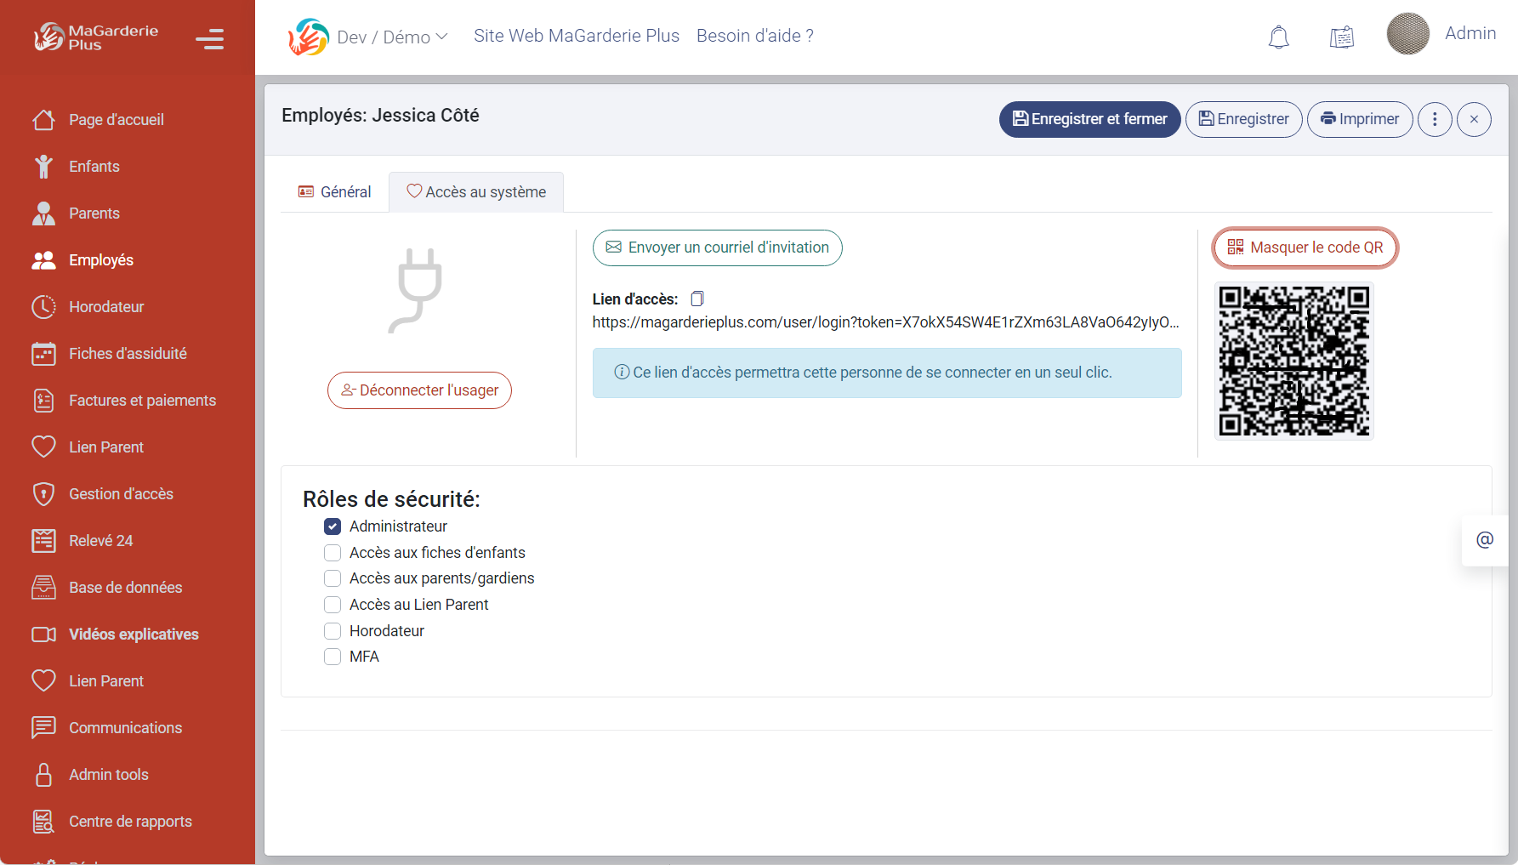1518x865 pixels.
Task: Click the QR code image
Action: pos(1293,361)
